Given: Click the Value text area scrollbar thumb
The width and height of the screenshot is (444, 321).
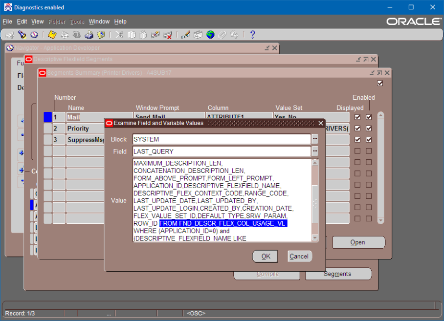Looking at the screenshot, I should point(315,203).
